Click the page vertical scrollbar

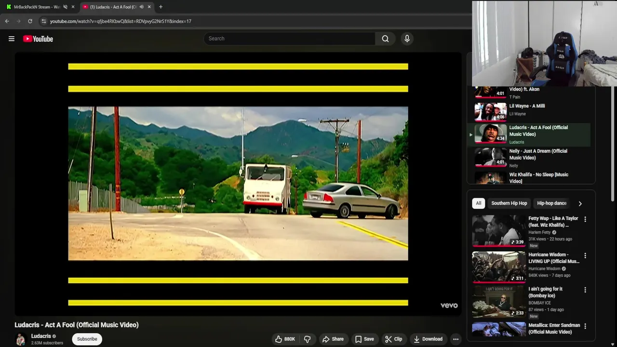click(x=613, y=144)
